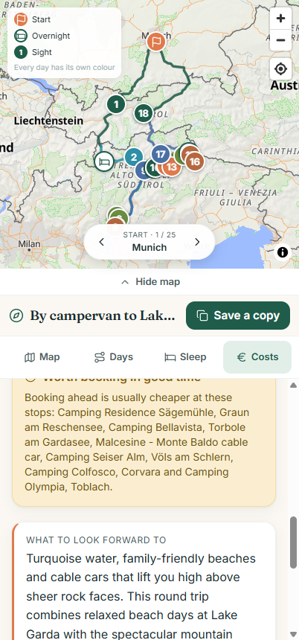299x640 pixels.
Task: Click the 'Munich' stop name in navigator
Action: 149,247
